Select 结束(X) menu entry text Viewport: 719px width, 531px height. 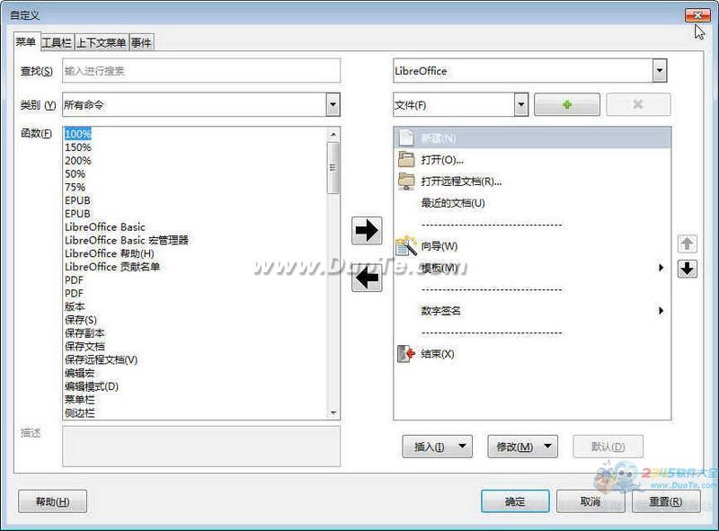(438, 353)
